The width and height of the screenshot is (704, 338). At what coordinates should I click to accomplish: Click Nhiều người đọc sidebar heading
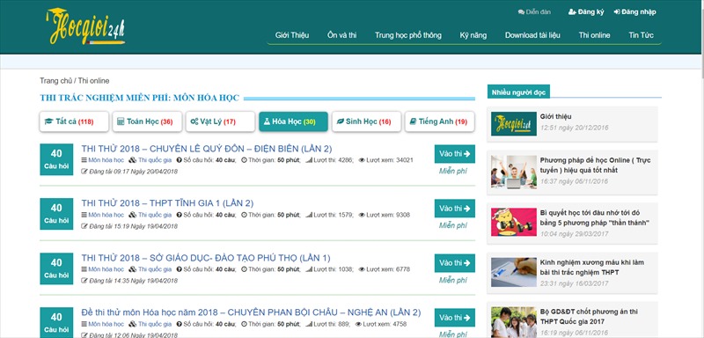[518, 92]
